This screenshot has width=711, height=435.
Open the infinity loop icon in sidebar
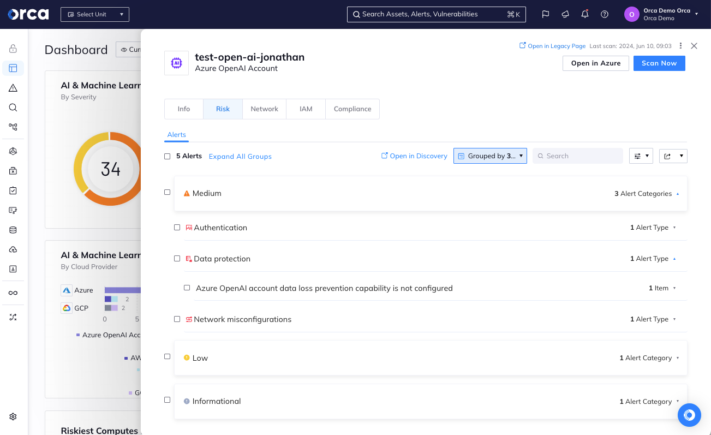13,293
